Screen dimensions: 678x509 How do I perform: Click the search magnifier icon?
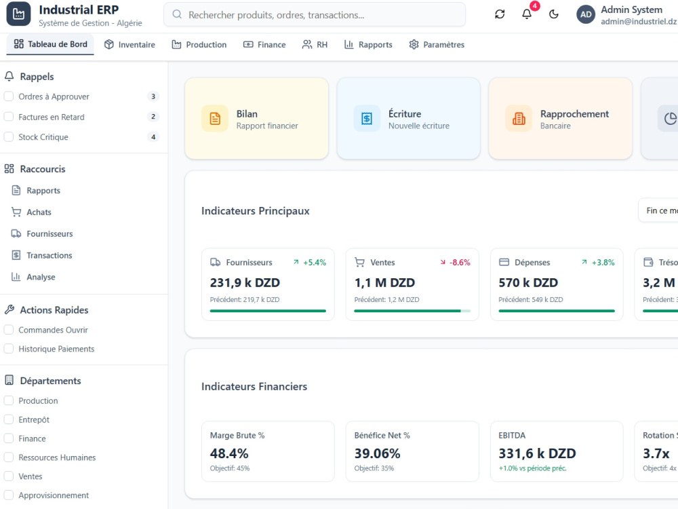coord(177,14)
